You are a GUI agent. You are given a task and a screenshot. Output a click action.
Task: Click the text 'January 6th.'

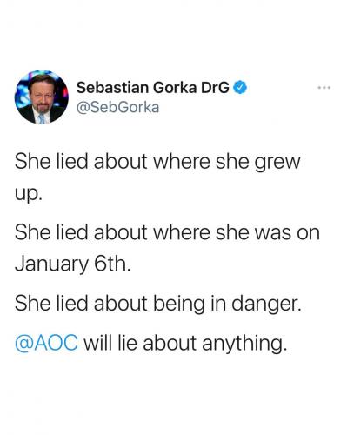click(72, 264)
